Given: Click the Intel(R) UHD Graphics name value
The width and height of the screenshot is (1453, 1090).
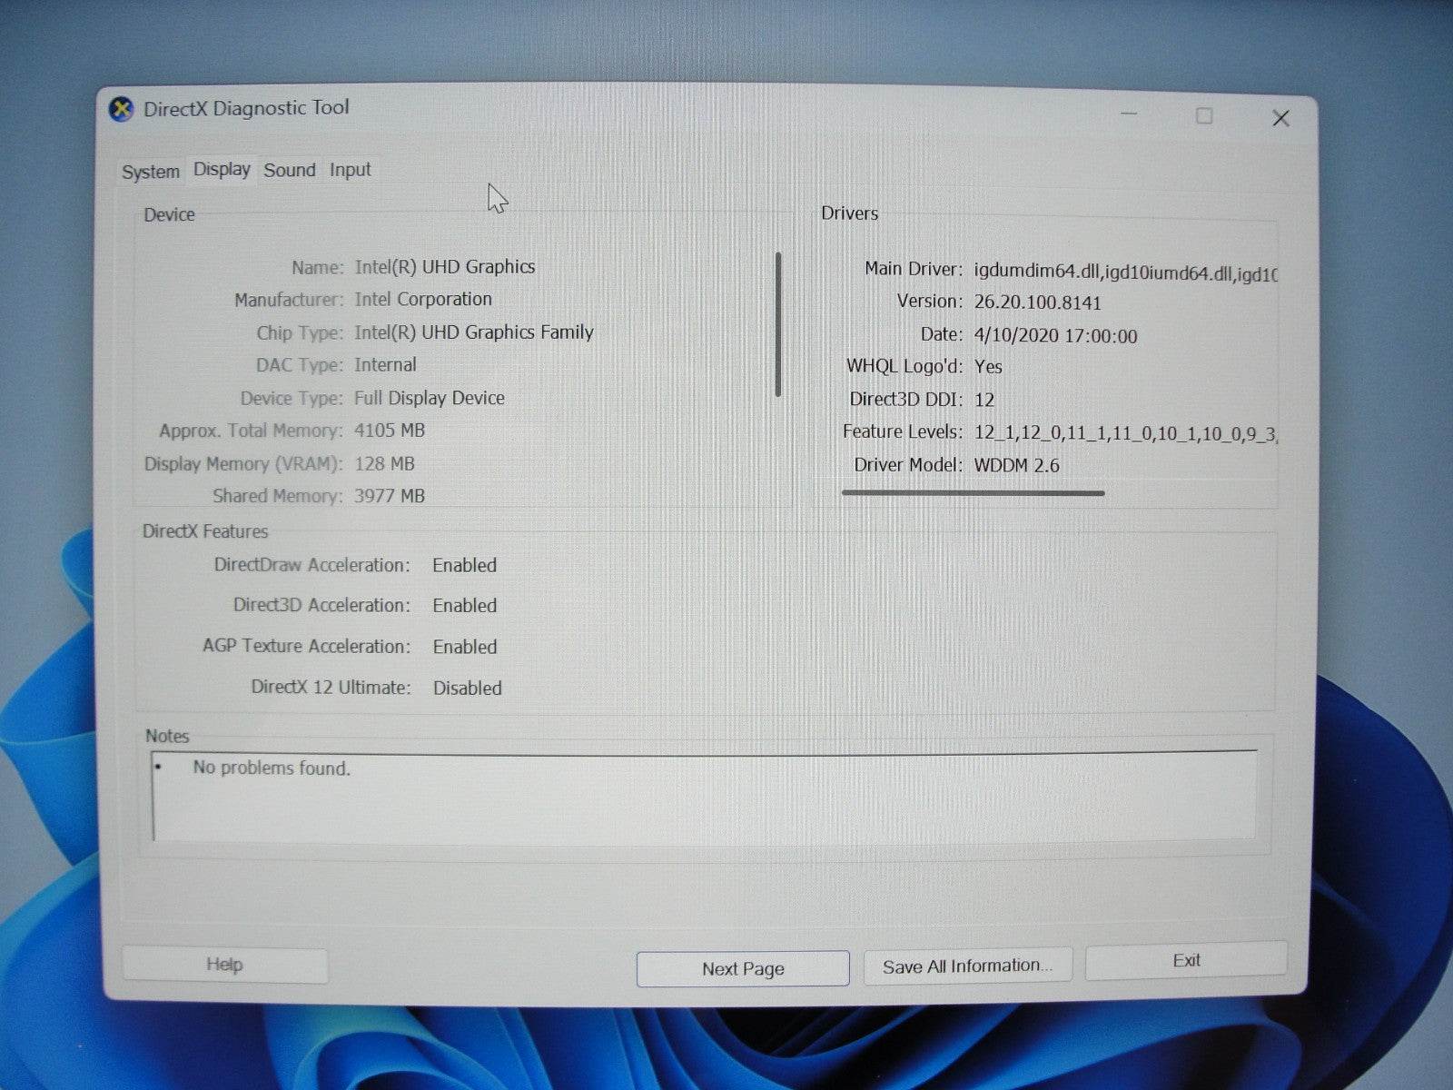Looking at the screenshot, I should point(446,266).
